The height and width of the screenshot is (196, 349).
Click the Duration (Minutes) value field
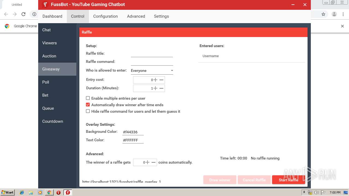pos(143,88)
